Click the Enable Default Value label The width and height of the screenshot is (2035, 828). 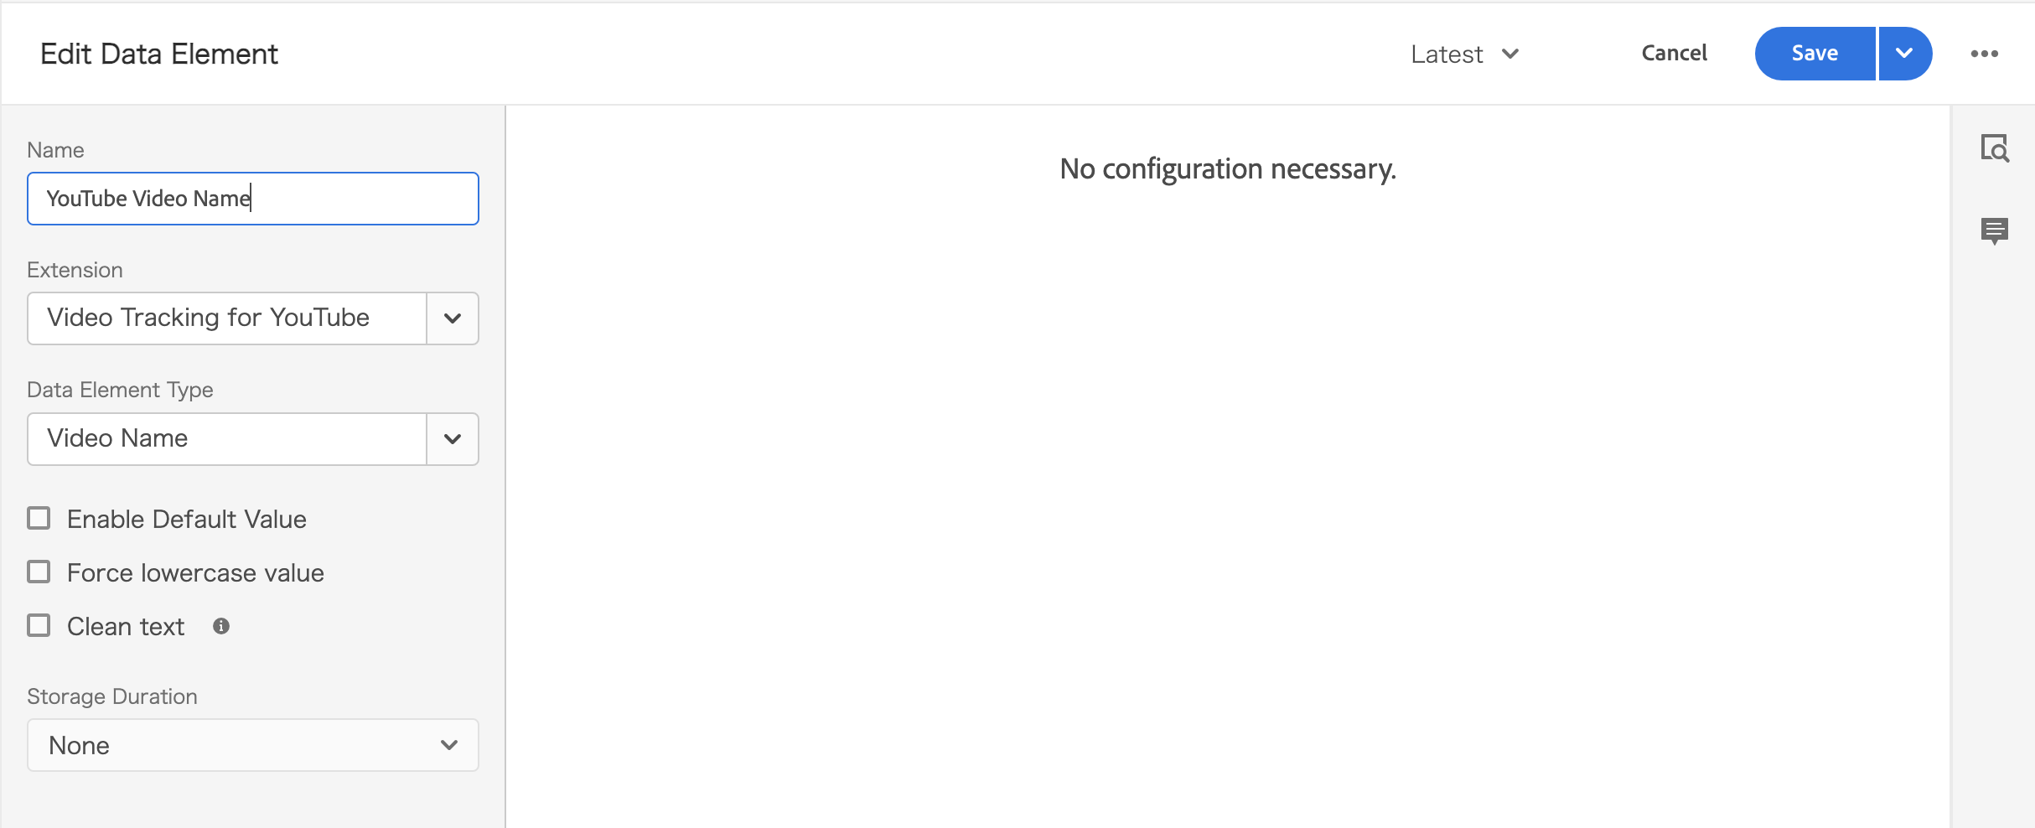(187, 520)
